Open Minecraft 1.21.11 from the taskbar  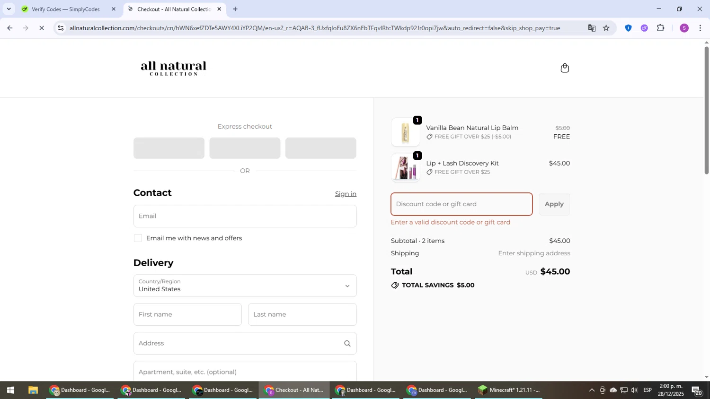[509, 390]
